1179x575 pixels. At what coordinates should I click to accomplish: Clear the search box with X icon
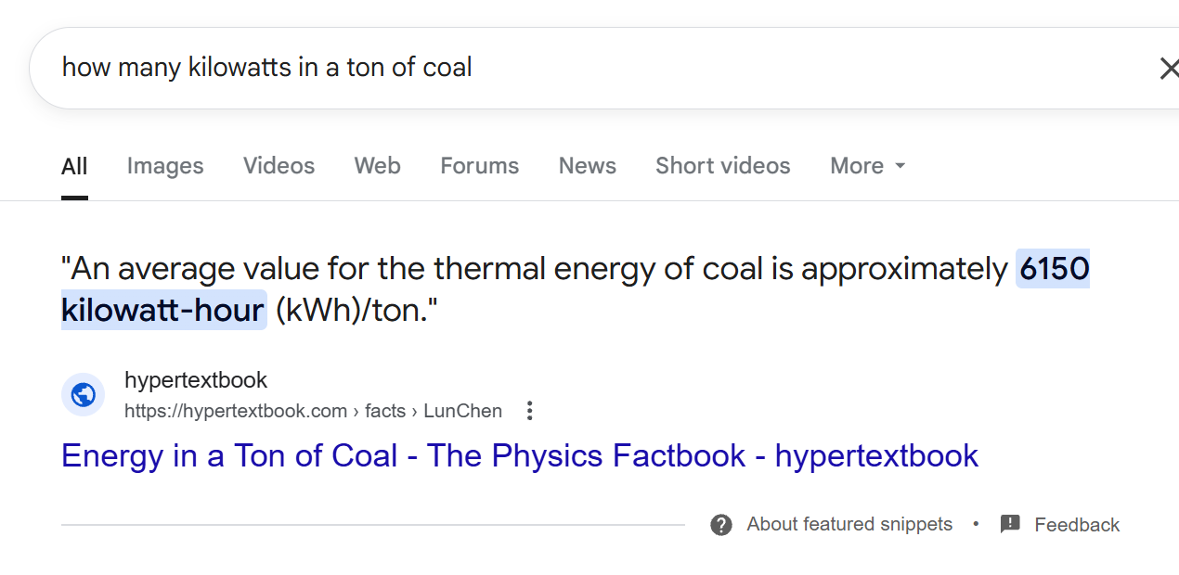point(1168,68)
